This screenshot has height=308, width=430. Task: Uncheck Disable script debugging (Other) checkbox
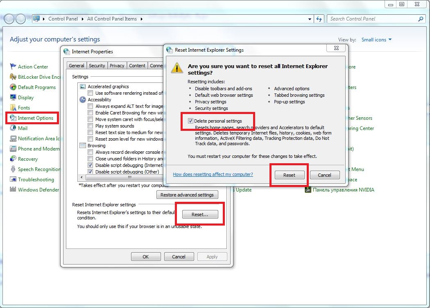click(x=90, y=172)
